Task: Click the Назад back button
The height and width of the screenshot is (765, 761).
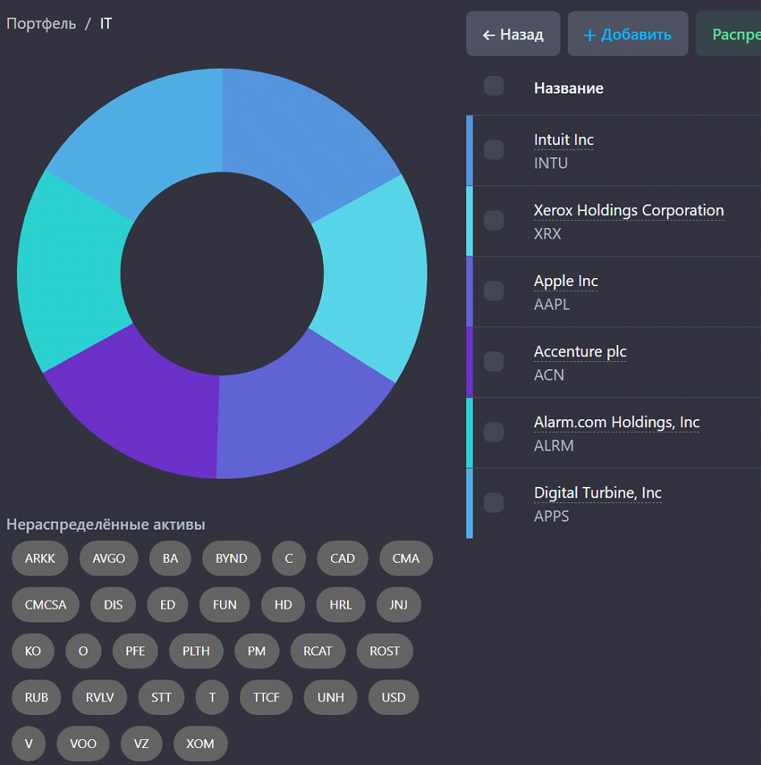Action: click(x=513, y=34)
